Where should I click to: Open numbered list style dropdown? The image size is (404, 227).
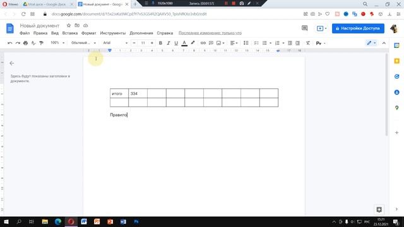(283, 43)
